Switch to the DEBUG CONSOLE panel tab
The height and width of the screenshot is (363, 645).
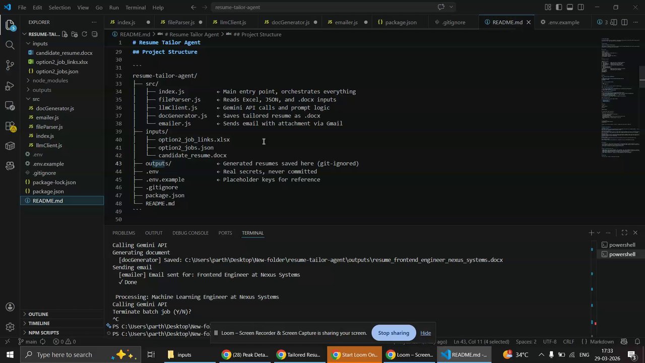[190, 233]
